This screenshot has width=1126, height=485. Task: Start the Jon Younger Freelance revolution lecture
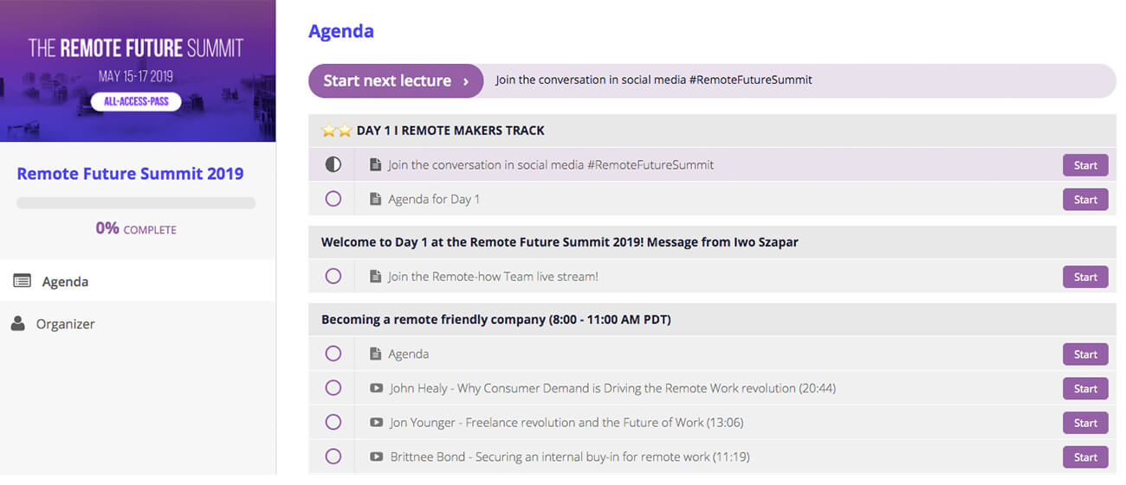(x=1085, y=423)
